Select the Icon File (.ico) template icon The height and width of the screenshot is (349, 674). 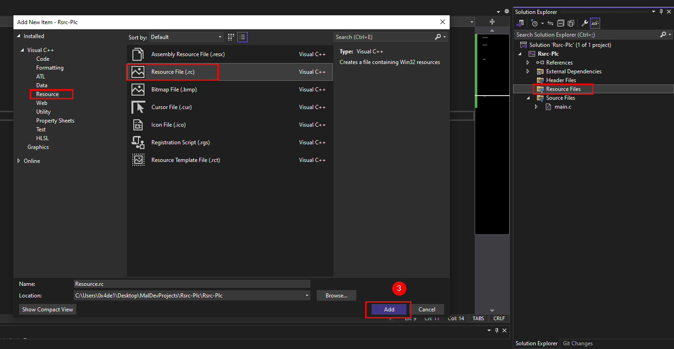point(138,125)
